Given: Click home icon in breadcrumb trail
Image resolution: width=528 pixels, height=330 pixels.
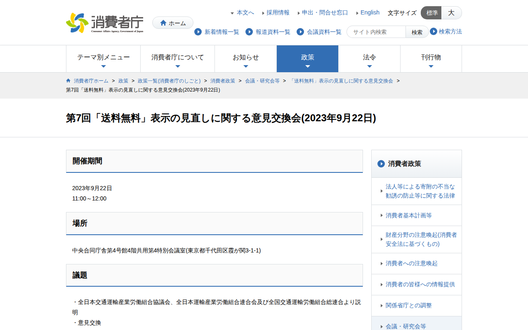Looking at the screenshot, I should pyautogui.click(x=68, y=80).
